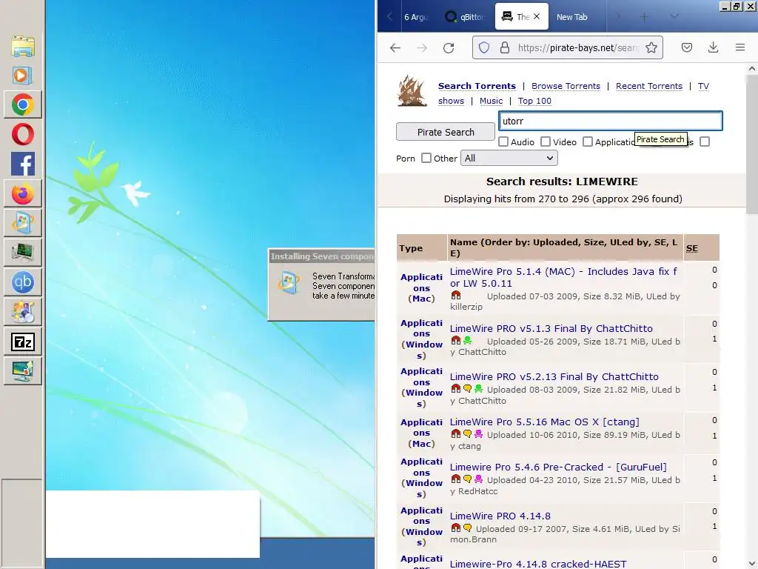This screenshot has height=569, width=758.
Task: Open a new tab with plus icon
Action: pos(644,17)
